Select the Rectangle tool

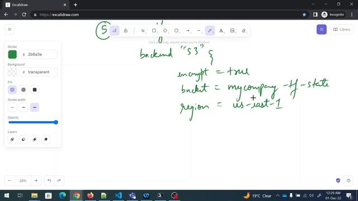[154, 31]
